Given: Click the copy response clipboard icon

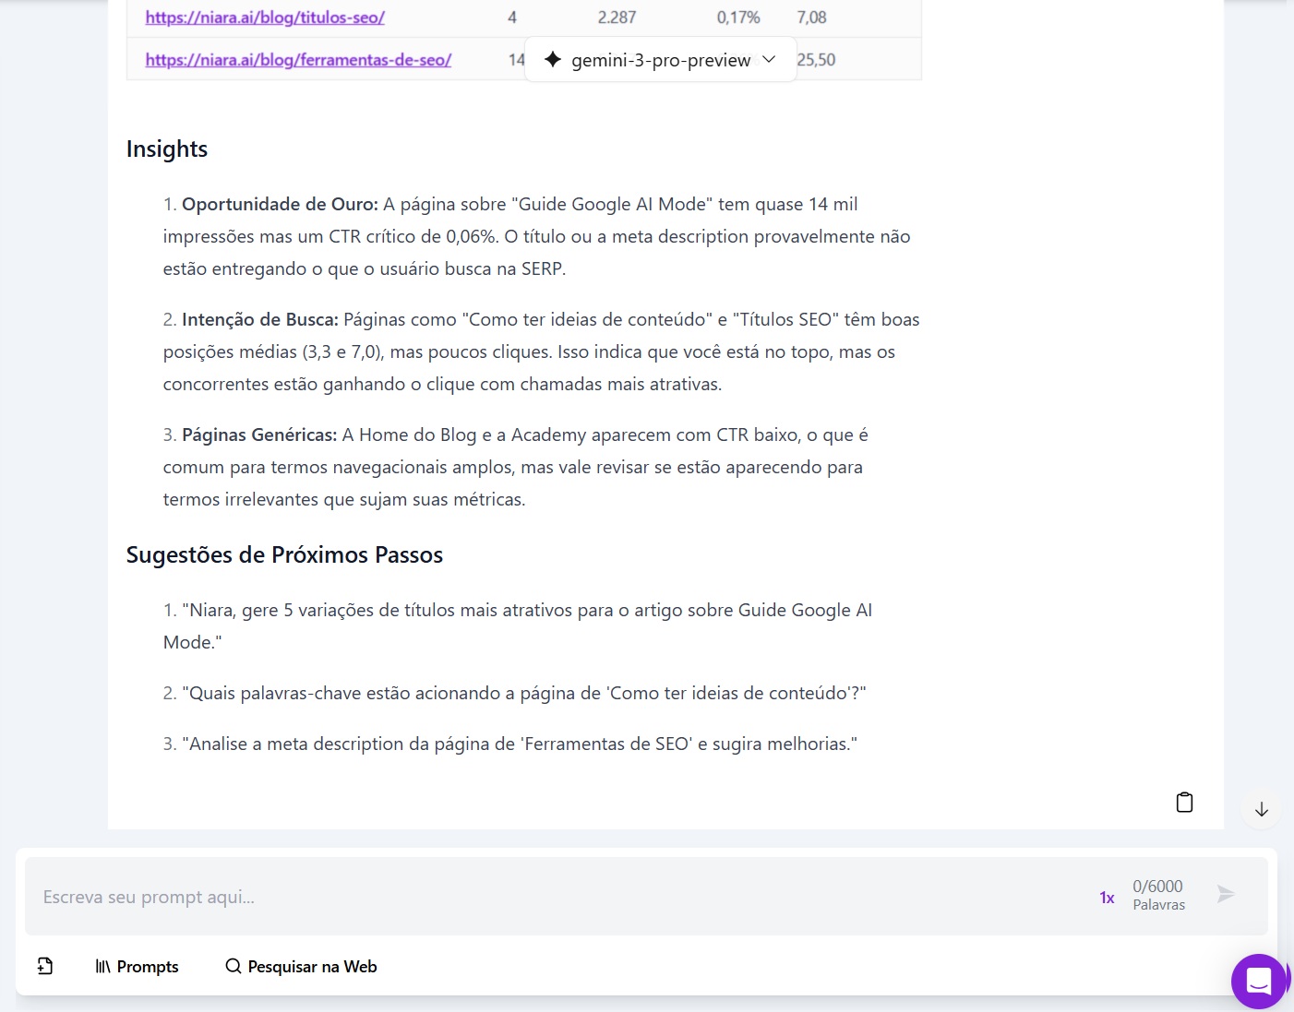Looking at the screenshot, I should [x=1184, y=803].
